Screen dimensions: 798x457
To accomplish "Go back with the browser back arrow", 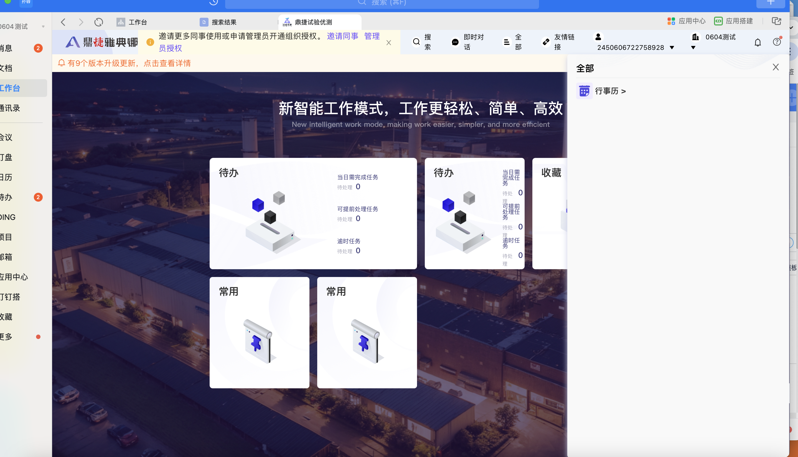I will [63, 22].
